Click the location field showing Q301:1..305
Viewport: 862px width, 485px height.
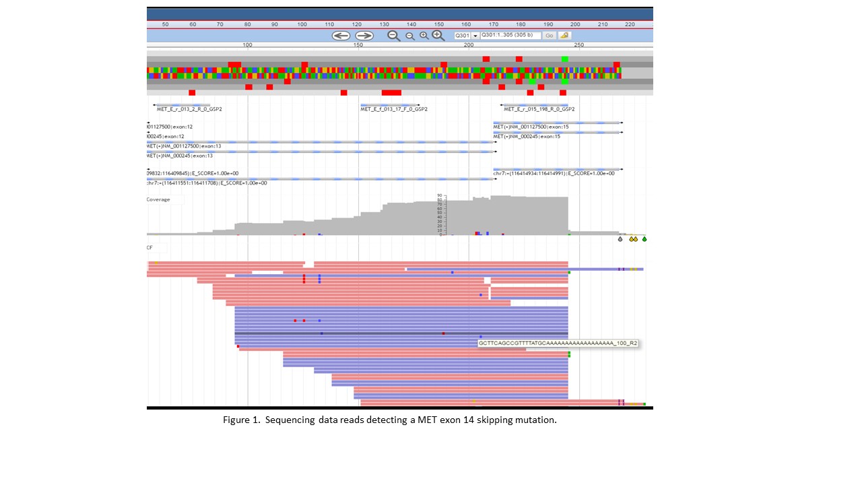510,35
